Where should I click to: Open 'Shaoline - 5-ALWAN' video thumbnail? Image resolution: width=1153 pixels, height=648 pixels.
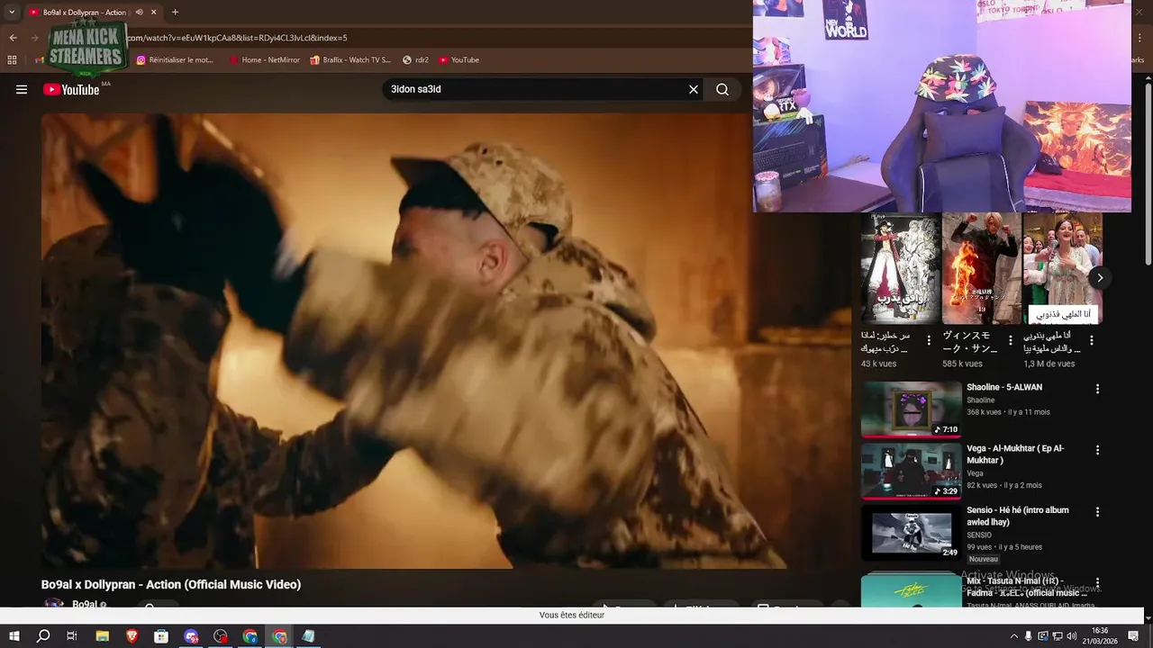tap(911, 409)
